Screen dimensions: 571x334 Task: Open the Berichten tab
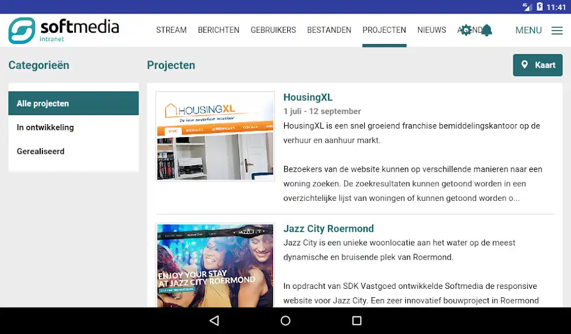[x=218, y=30]
